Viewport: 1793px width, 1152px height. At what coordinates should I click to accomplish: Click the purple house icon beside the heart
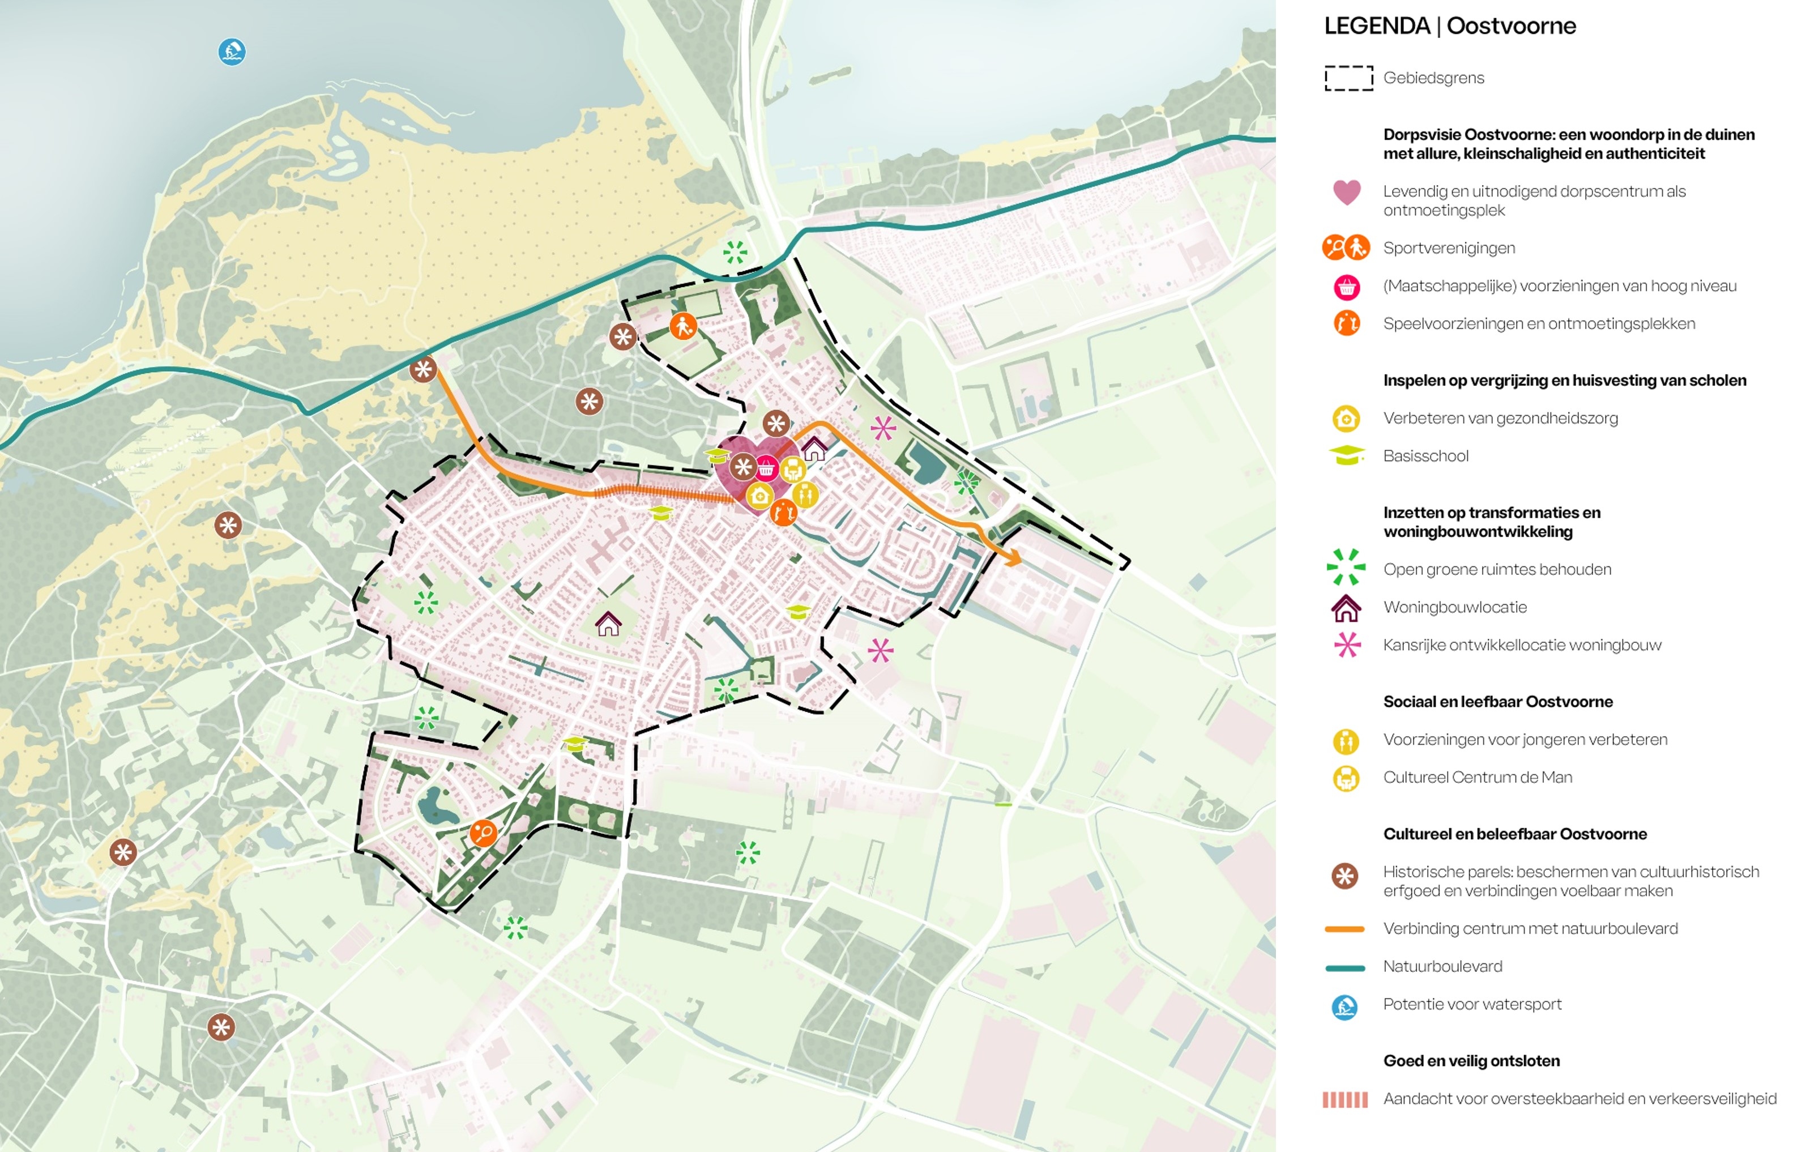pyautogui.click(x=814, y=449)
